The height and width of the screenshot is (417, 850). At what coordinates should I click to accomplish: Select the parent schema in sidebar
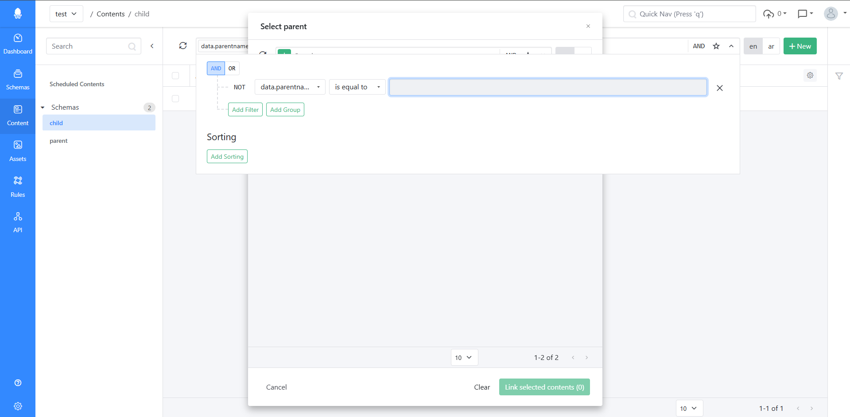[x=58, y=141]
